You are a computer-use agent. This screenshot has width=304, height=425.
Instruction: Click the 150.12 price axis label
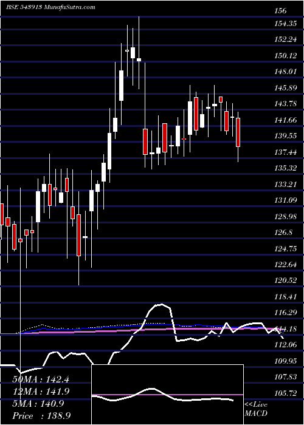pyautogui.click(x=286, y=56)
